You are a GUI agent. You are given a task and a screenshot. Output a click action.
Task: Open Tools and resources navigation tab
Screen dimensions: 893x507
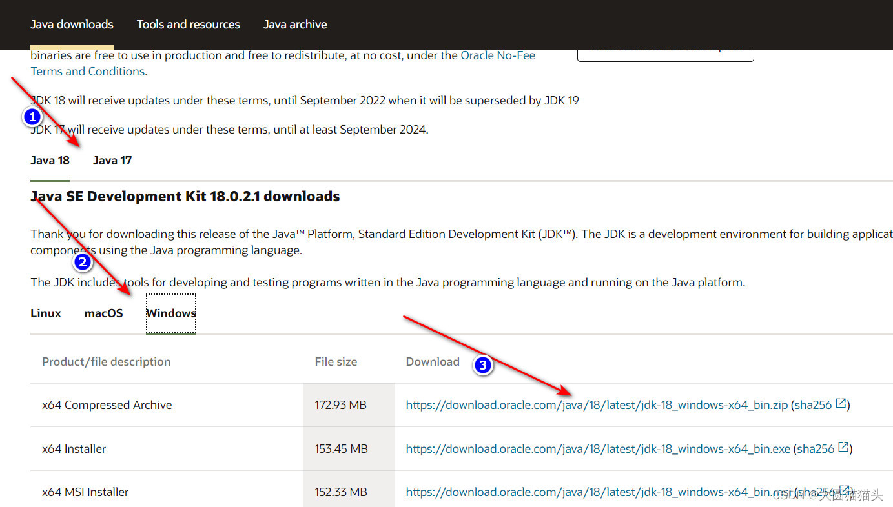188,25
